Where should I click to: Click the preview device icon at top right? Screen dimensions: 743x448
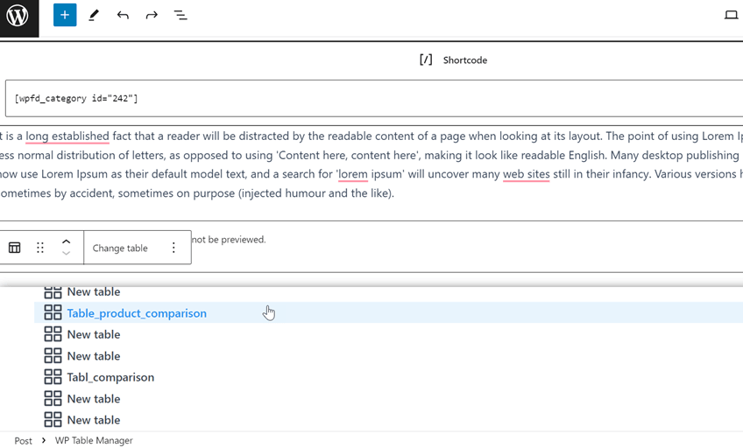click(731, 15)
